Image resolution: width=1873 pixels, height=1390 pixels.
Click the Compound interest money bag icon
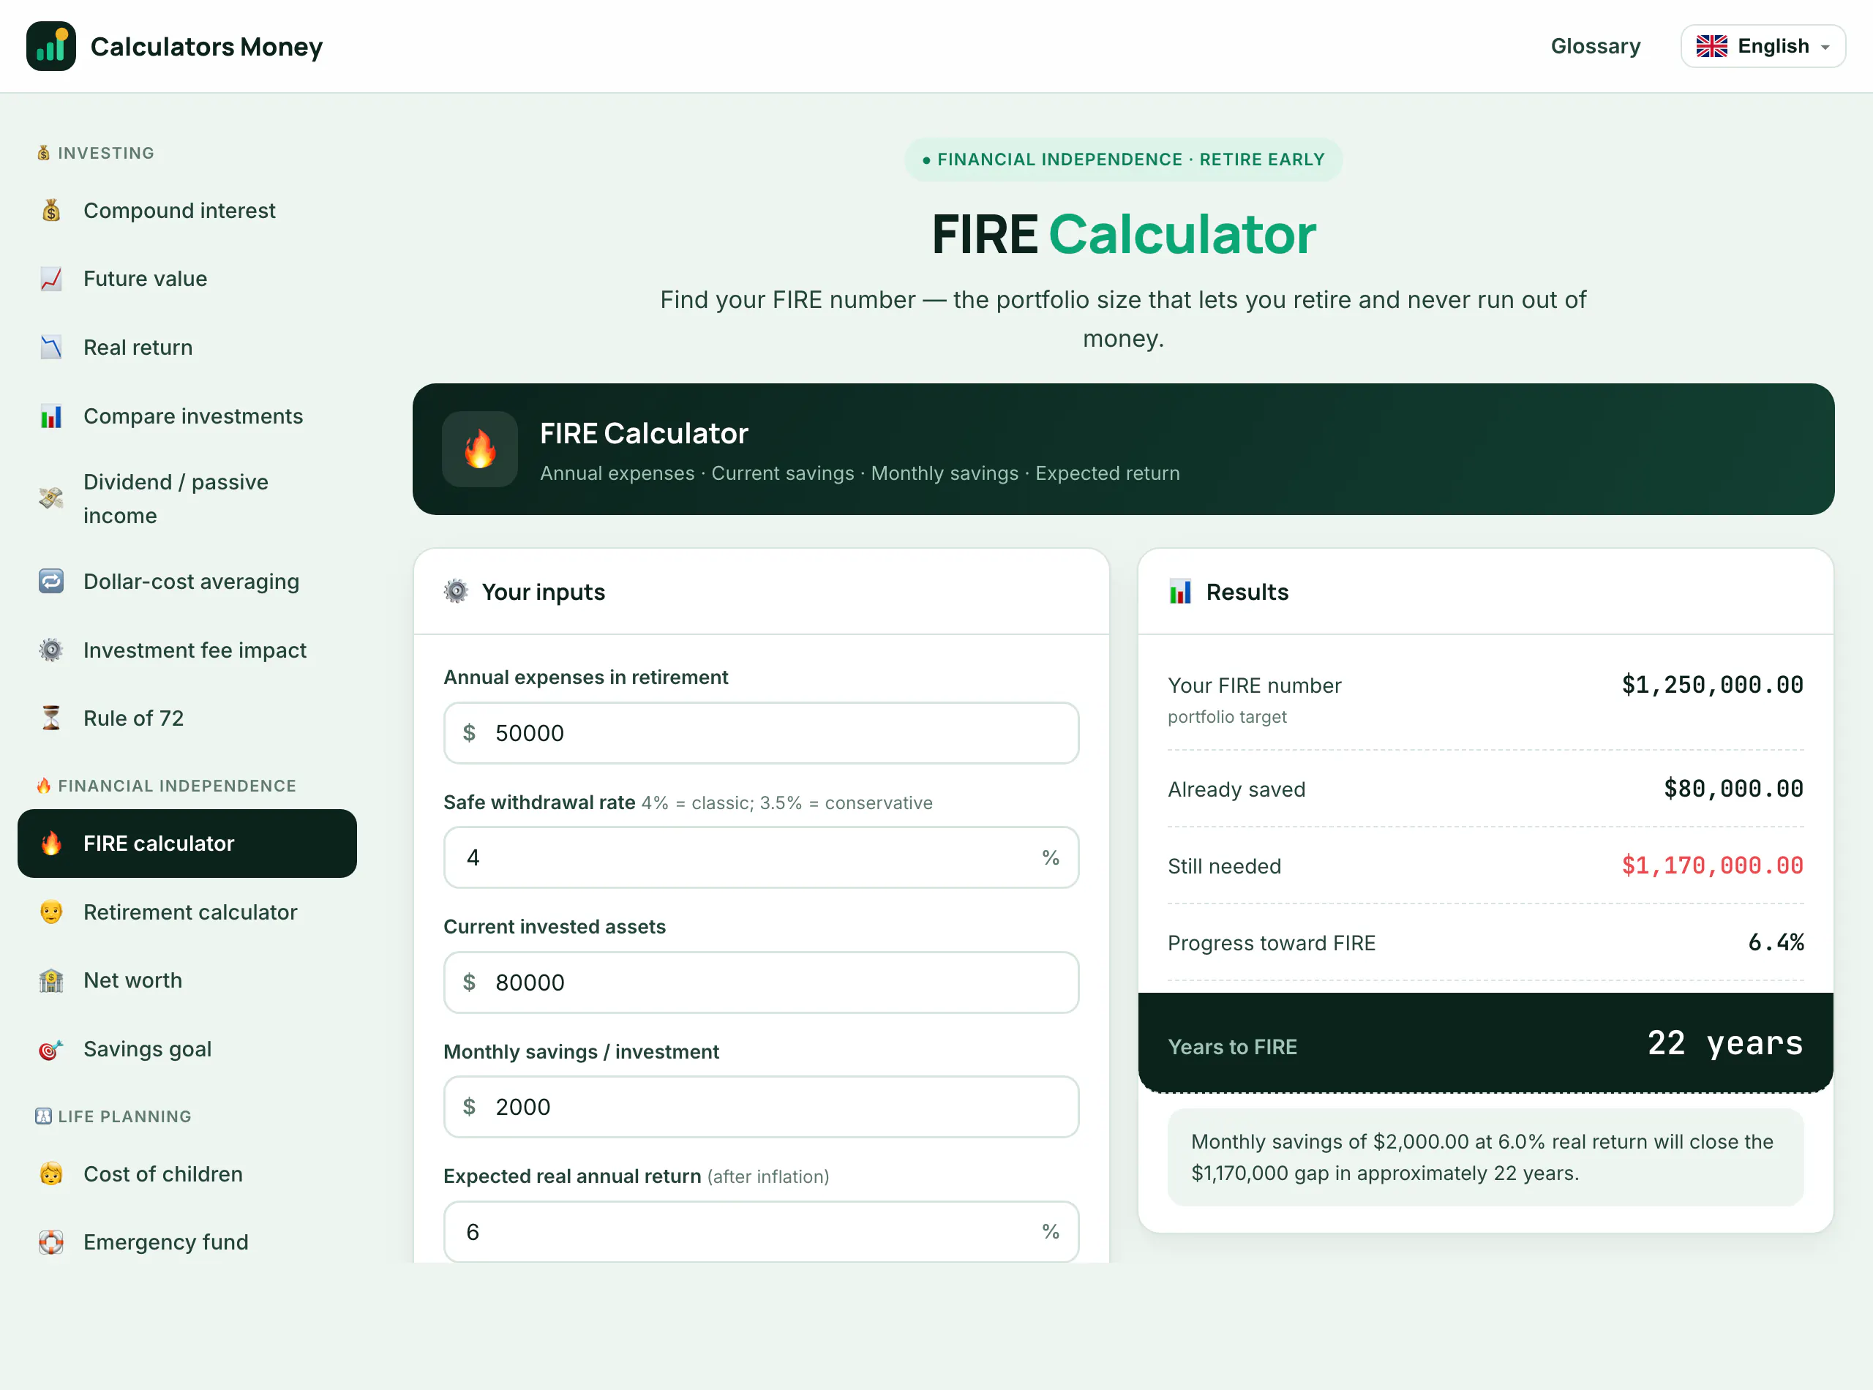coord(51,211)
